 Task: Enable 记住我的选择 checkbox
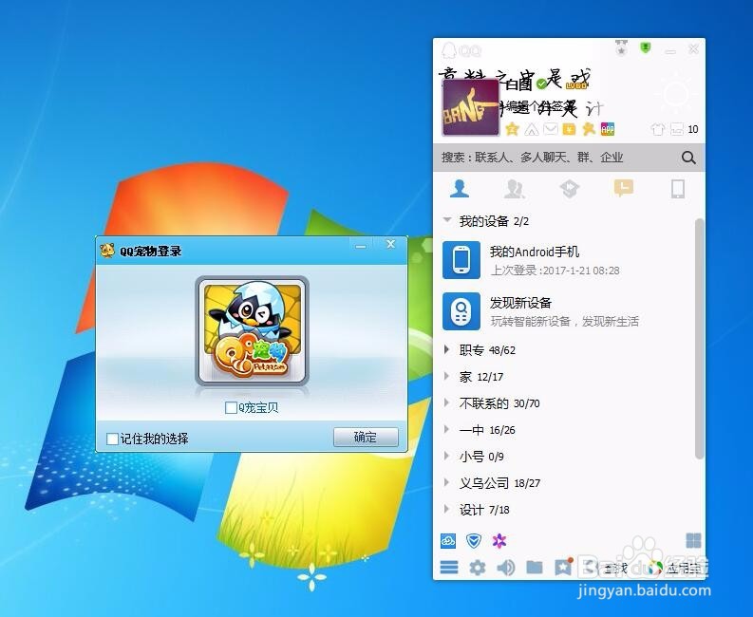(112, 439)
